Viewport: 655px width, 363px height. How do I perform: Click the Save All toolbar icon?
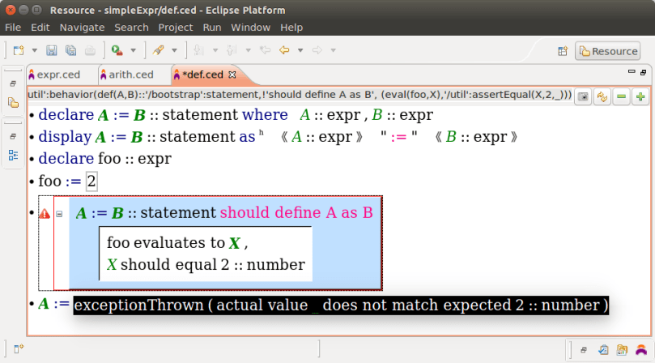(70, 50)
